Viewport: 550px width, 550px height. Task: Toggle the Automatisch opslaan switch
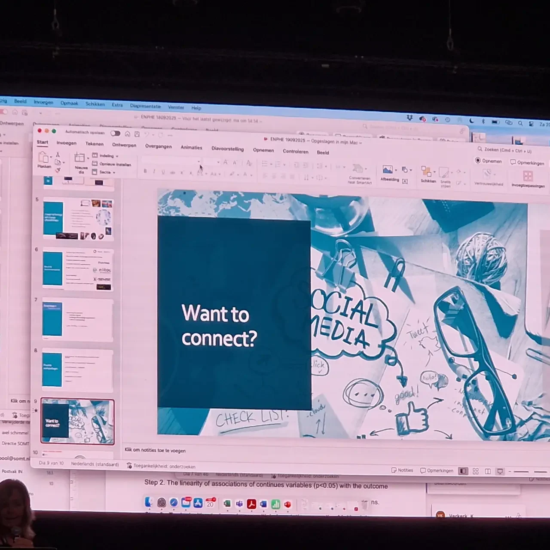pos(115,133)
